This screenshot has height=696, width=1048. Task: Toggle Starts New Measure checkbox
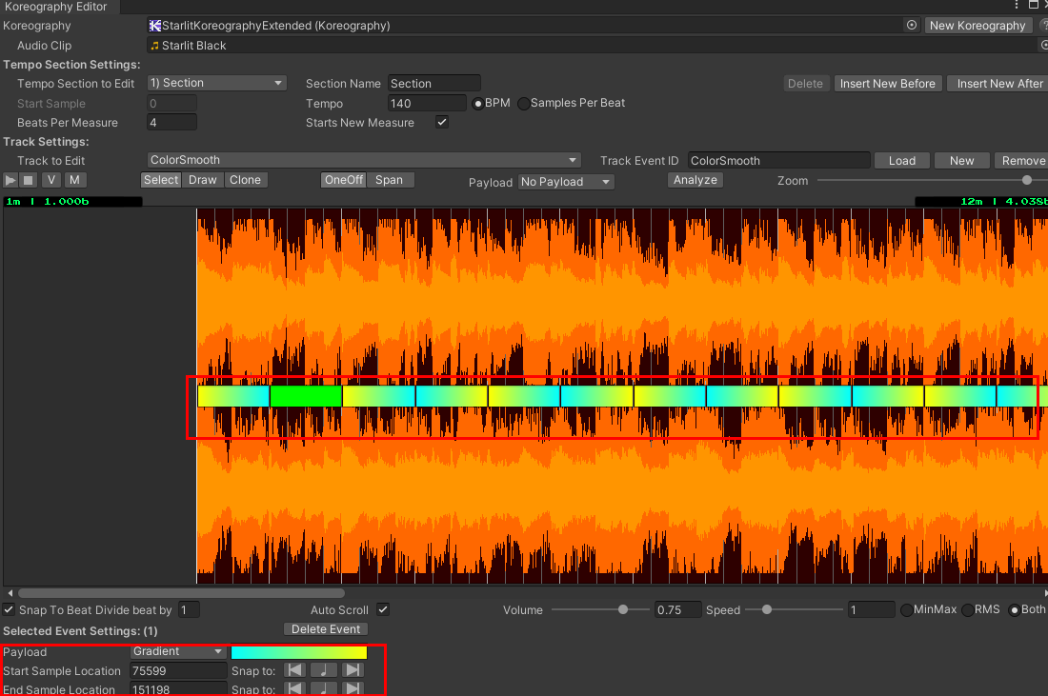[442, 122]
